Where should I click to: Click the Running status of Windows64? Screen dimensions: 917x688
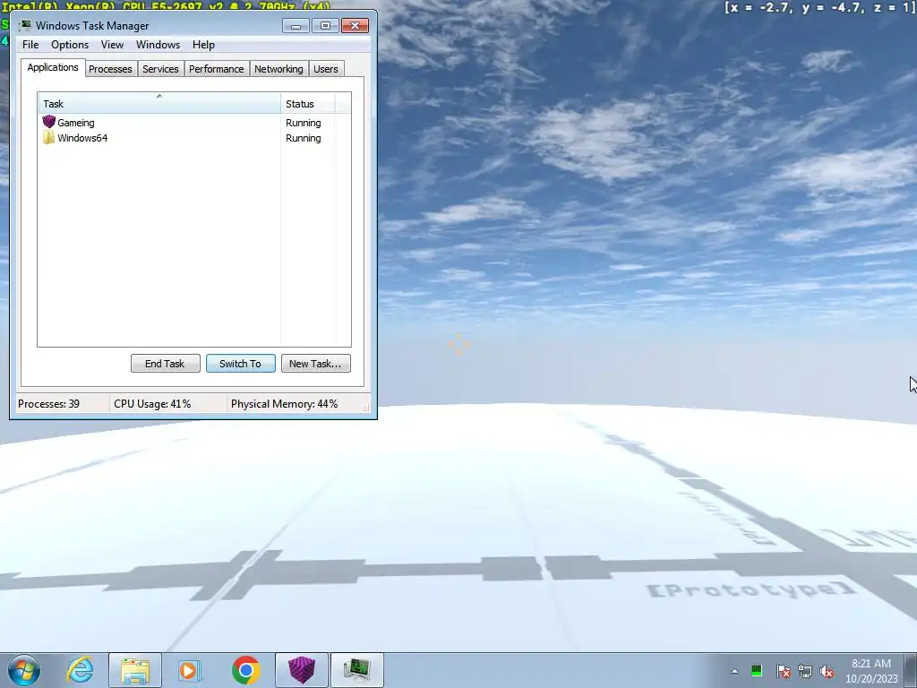(303, 137)
